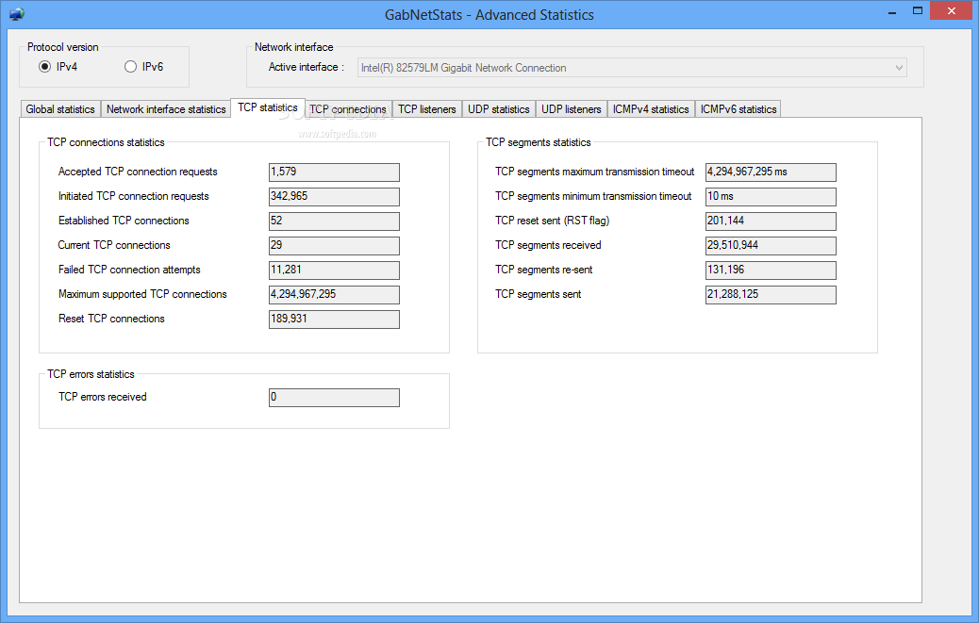The height and width of the screenshot is (623, 979).
Task: Open the TCP listeners tab
Action: [x=427, y=109]
